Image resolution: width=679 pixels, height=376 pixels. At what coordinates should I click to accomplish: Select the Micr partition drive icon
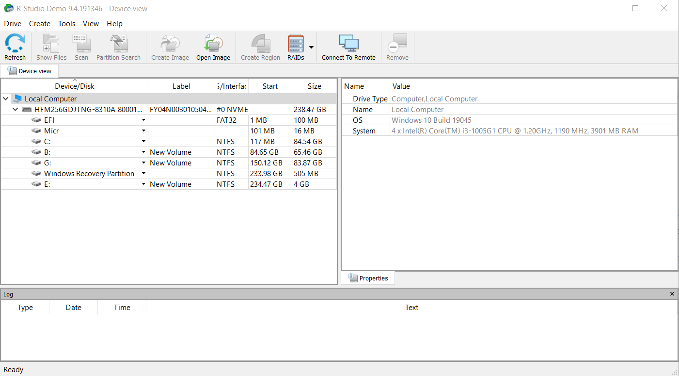coord(36,131)
